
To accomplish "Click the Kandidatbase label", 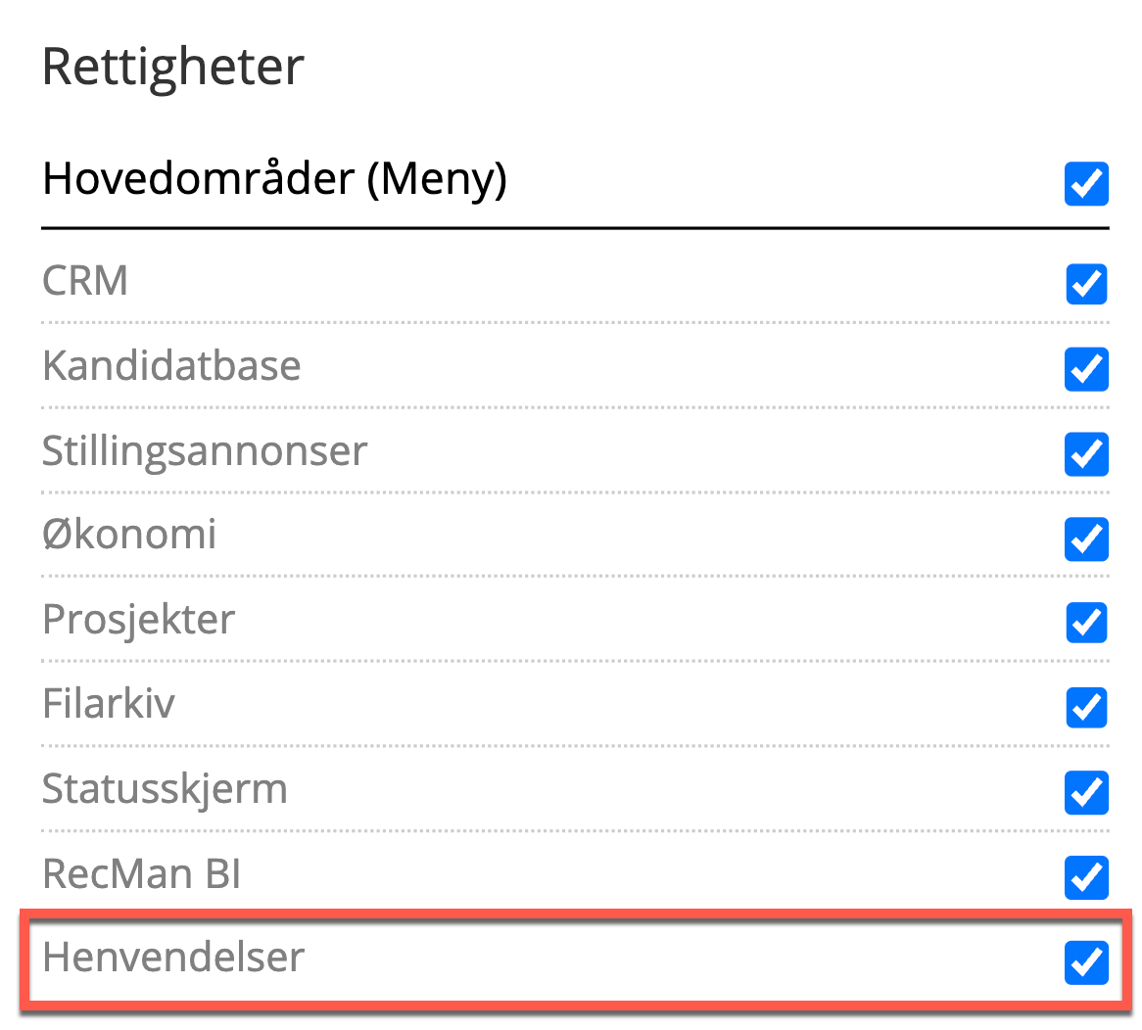I will point(171,366).
